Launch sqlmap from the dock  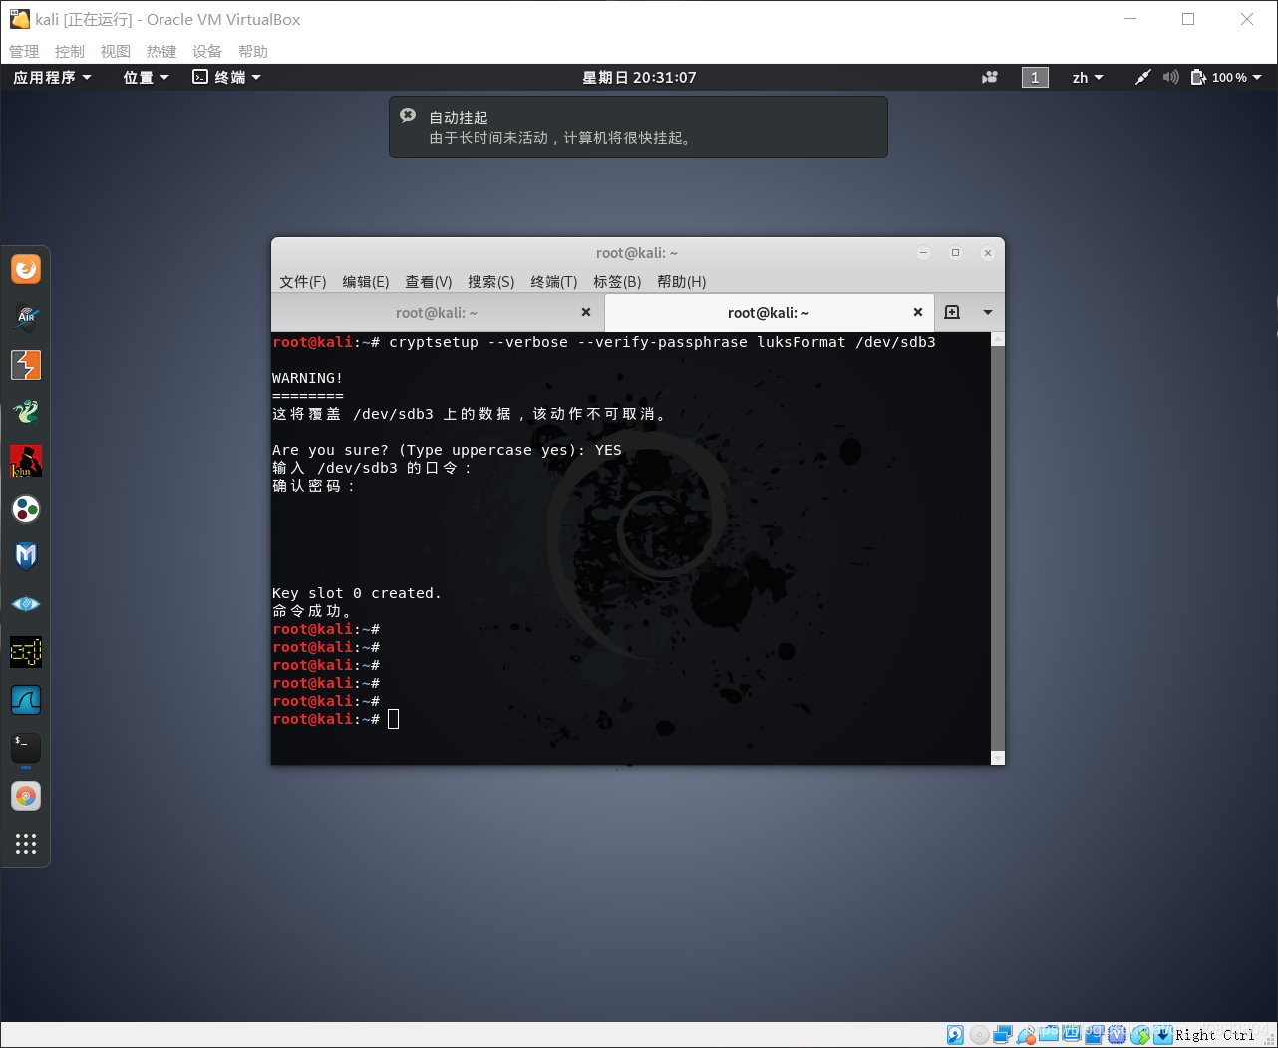pos(26,652)
